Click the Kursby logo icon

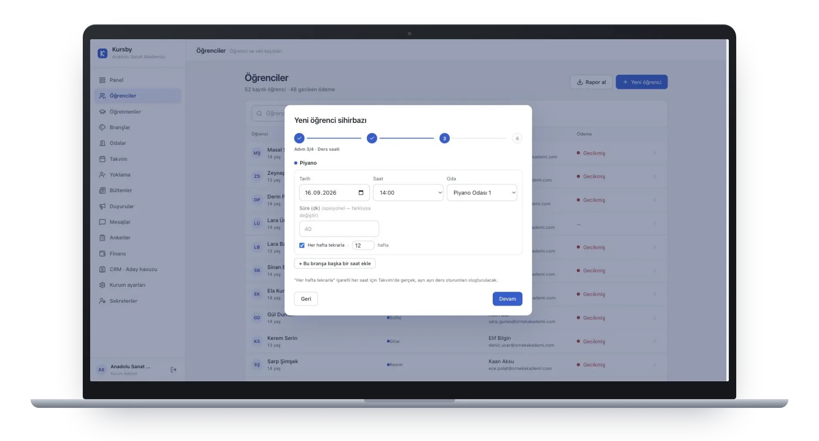click(x=102, y=53)
